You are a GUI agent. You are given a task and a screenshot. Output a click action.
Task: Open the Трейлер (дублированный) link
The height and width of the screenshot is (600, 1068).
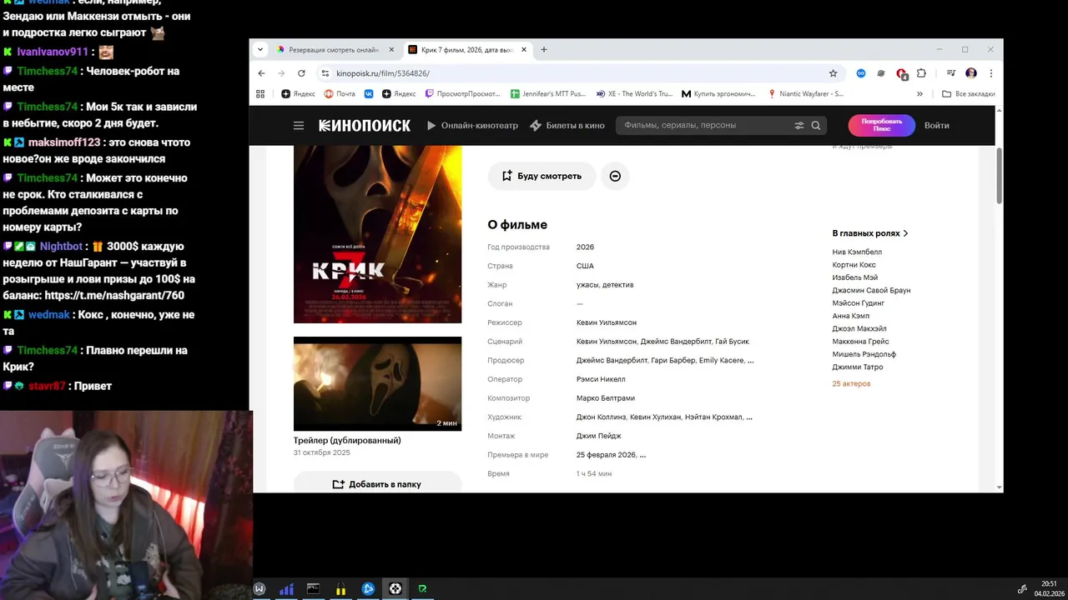click(347, 440)
